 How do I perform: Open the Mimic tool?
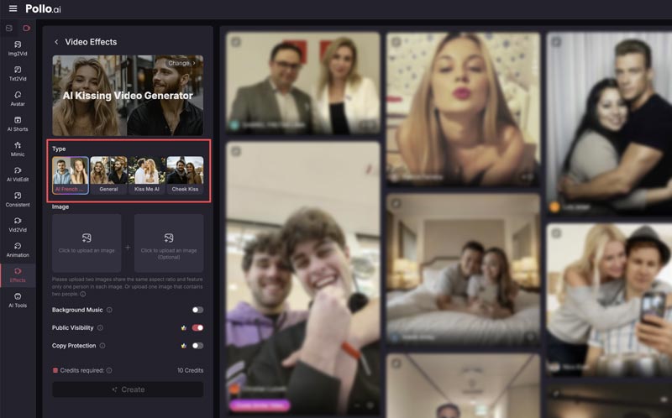coord(18,149)
